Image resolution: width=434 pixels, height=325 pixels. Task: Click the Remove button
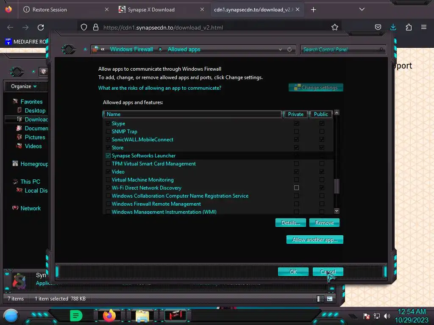(324, 223)
